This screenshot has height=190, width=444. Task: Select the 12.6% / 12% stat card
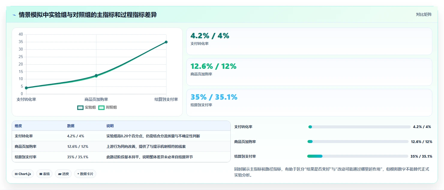[309, 72]
